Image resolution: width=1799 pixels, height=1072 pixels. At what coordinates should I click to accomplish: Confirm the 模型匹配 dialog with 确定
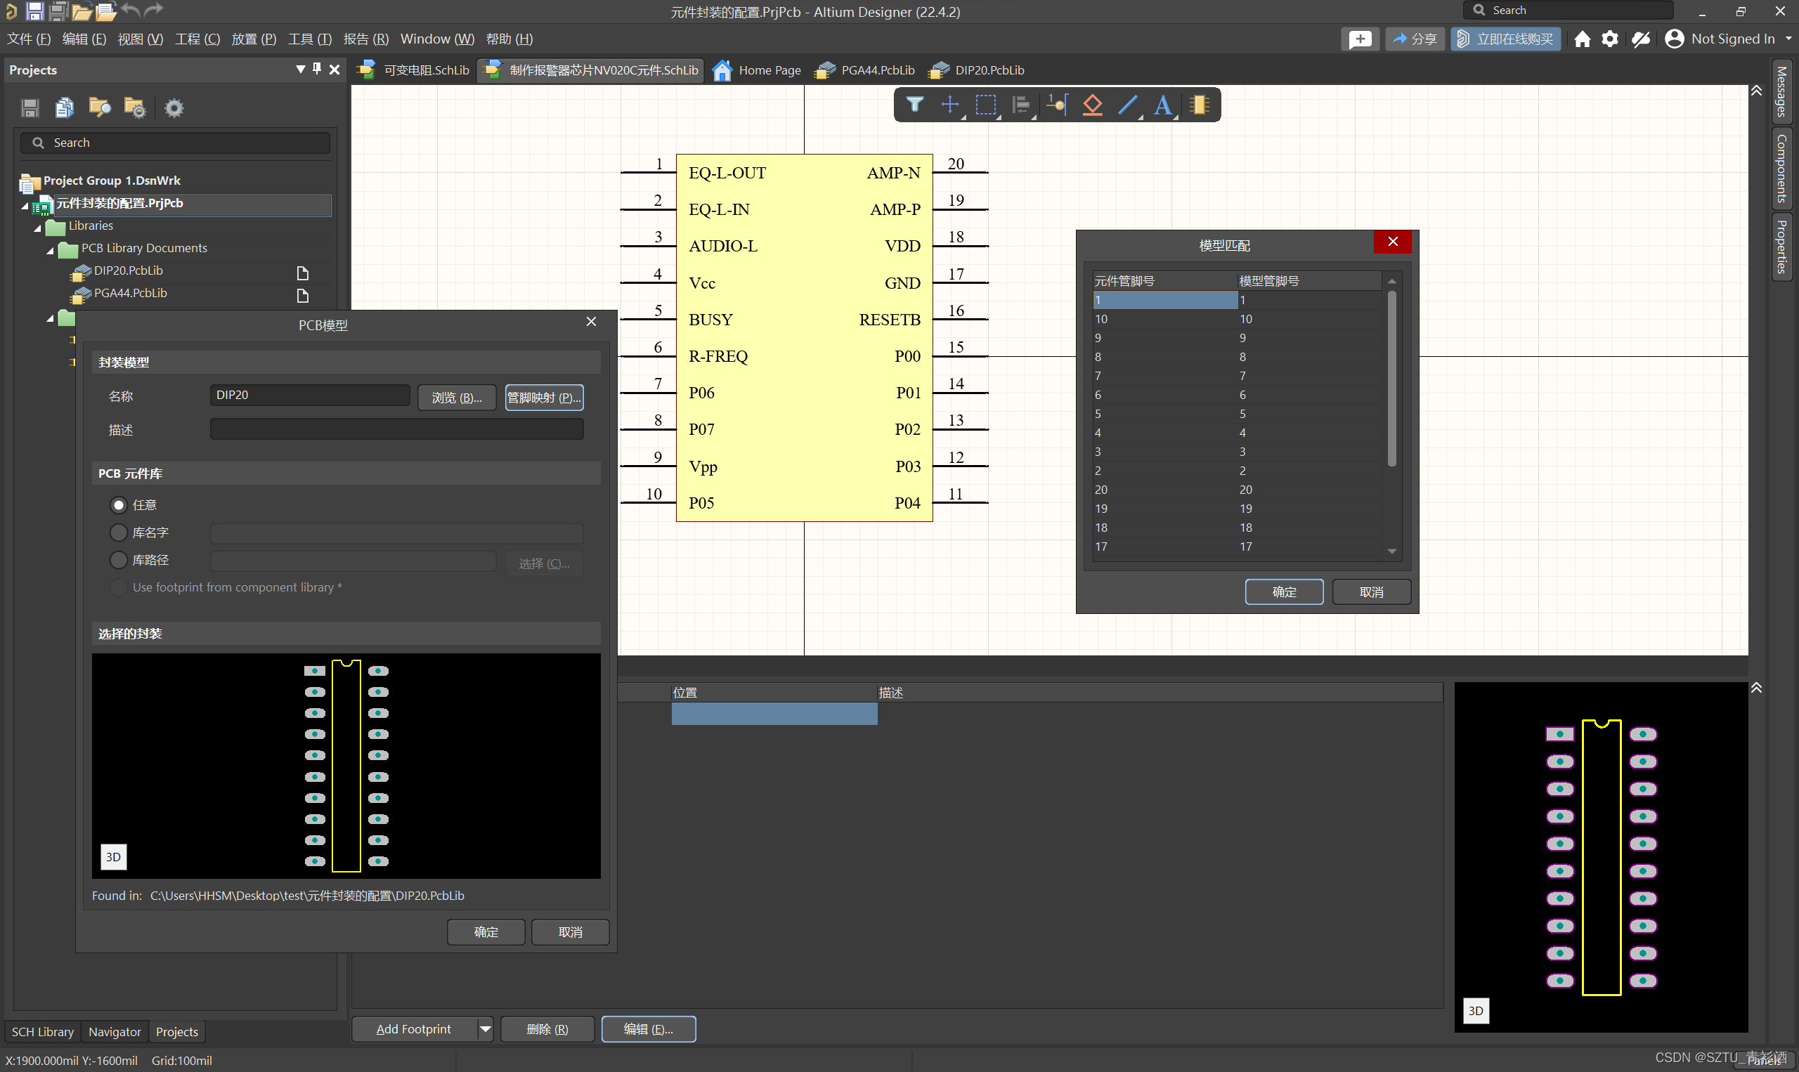point(1283,591)
